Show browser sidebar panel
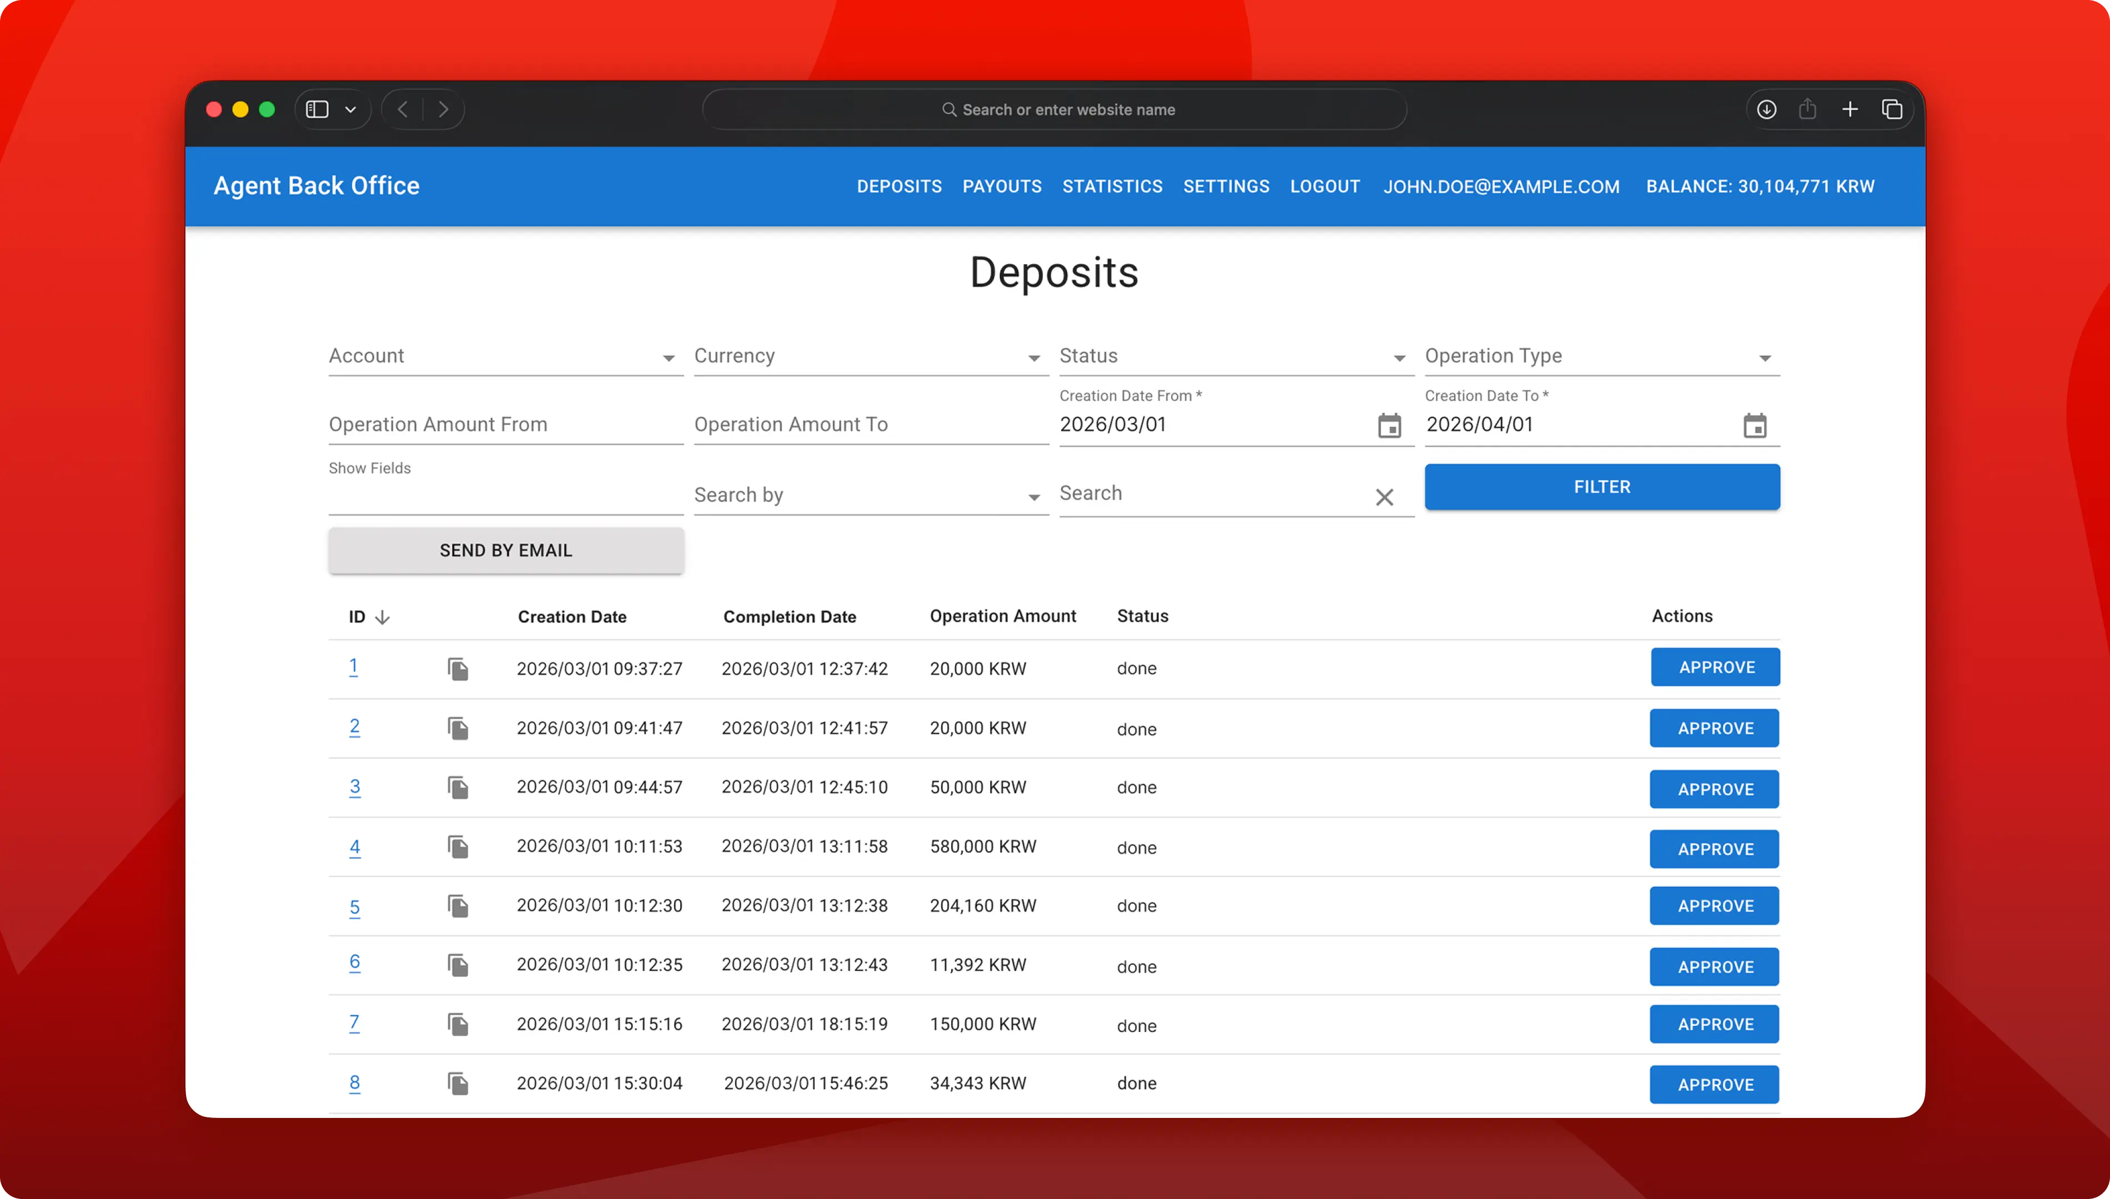Screen dimensions: 2110x1199 click(x=317, y=109)
